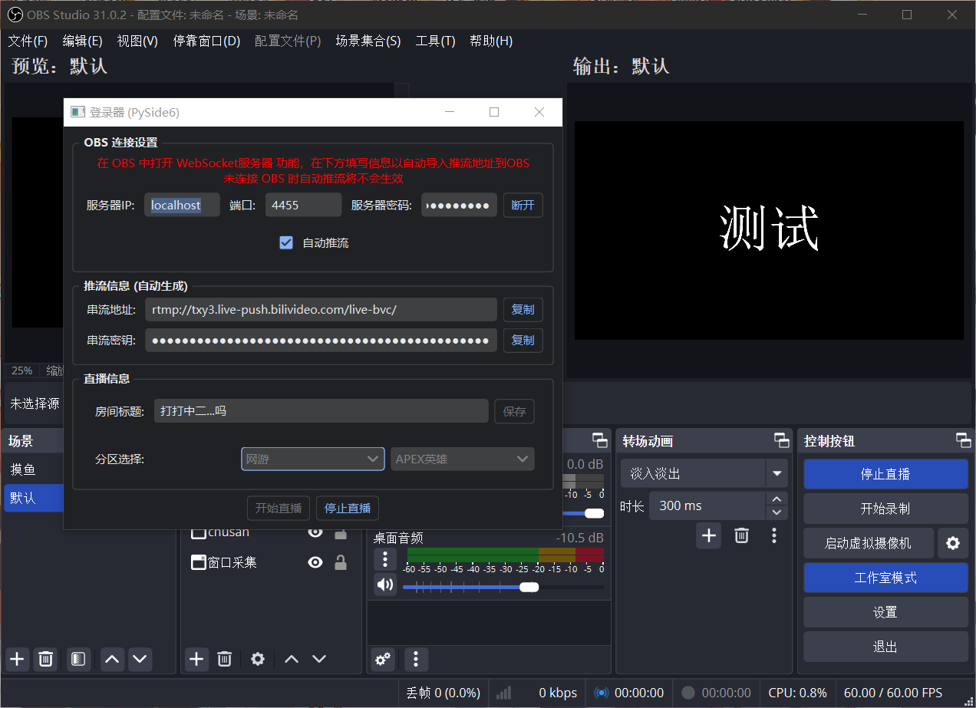The height and width of the screenshot is (708, 976).
Task: Hide the 窗口采集 source with eye icon
Action: 315,562
